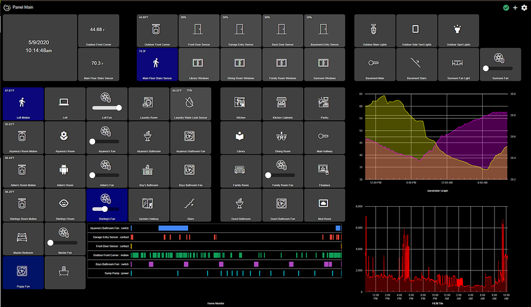Select the Guest Bathroom icon
The image size is (531, 307).
pos(241,202)
